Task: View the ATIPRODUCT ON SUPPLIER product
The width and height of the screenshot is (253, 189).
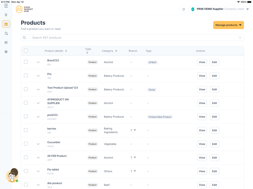Action: click(x=202, y=103)
